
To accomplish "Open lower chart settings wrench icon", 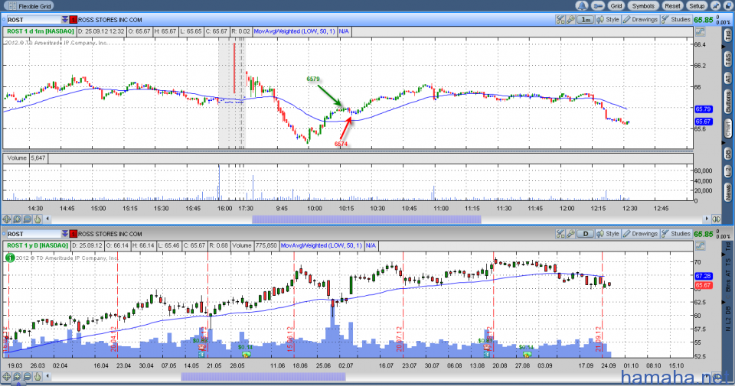I will point(570,234).
